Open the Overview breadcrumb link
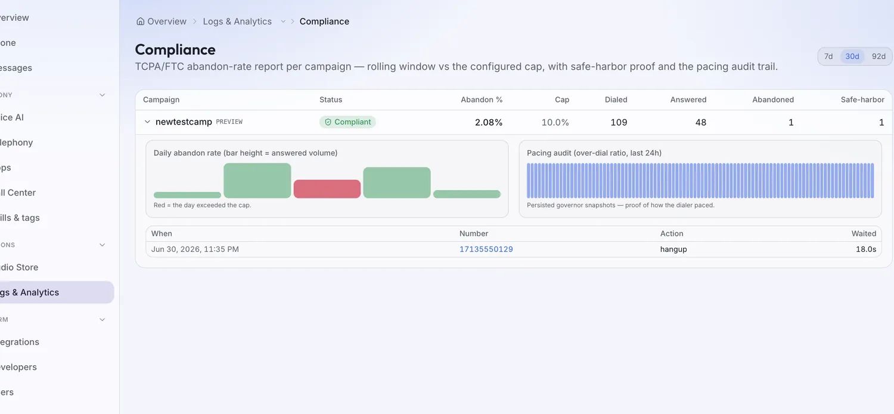The height and width of the screenshot is (414, 894). [167, 21]
